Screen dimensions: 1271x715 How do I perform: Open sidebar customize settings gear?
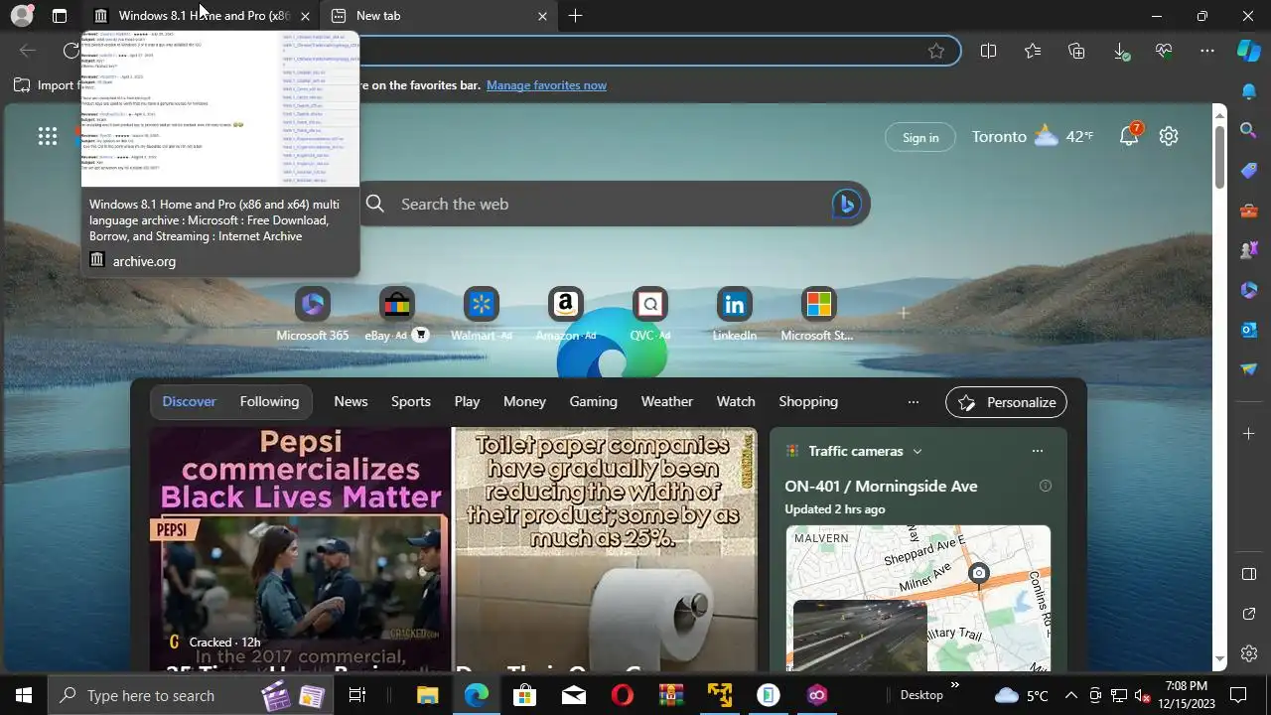(1249, 653)
